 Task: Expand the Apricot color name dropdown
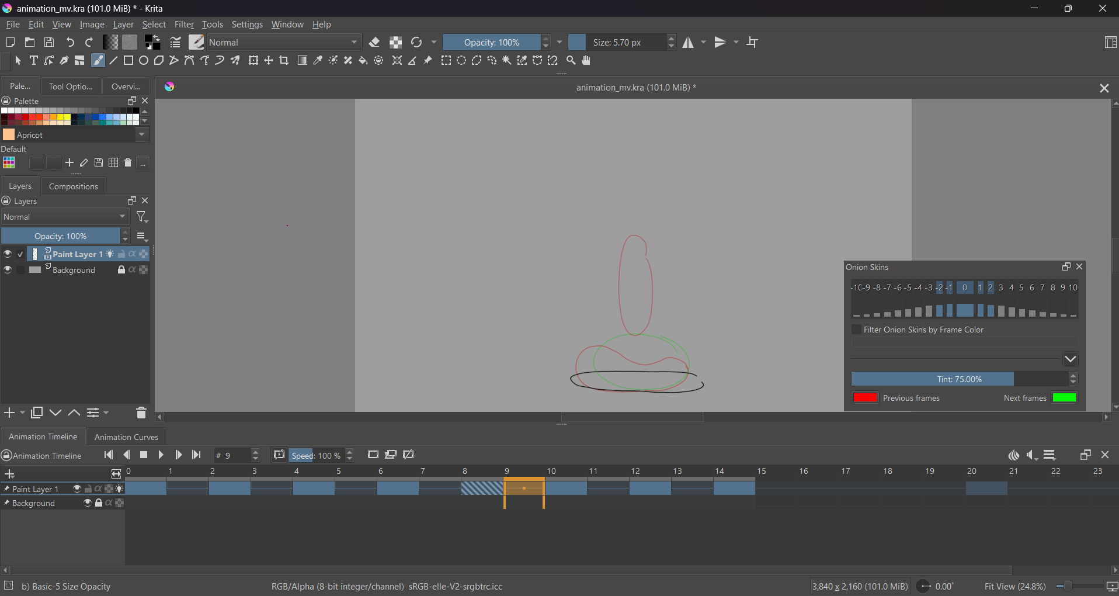click(x=142, y=135)
